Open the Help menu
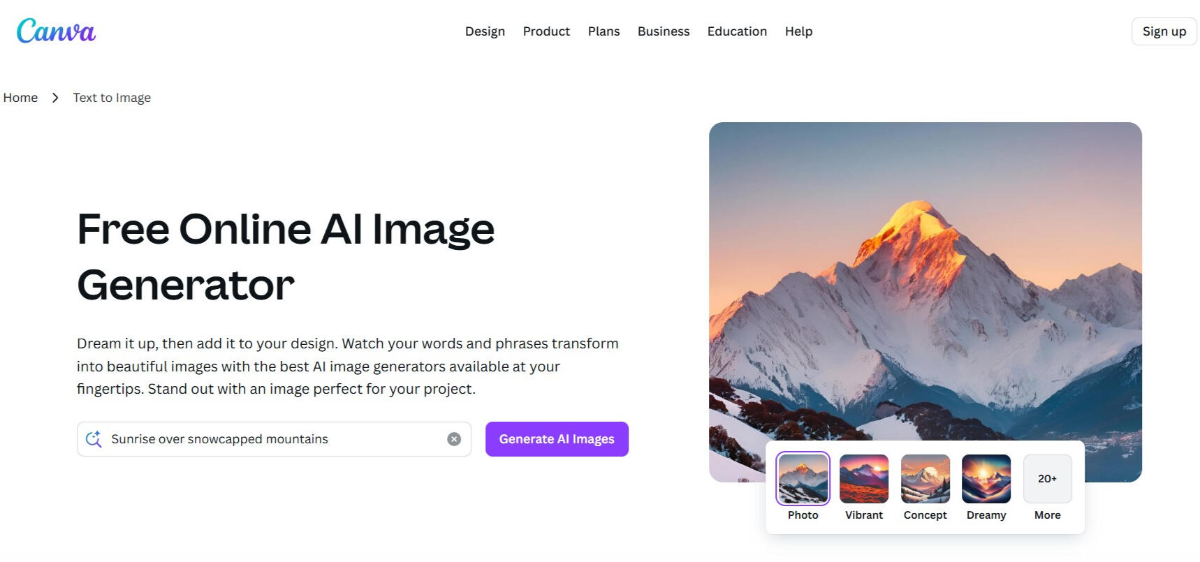This screenshot has height=562, width=1200. 798,31
